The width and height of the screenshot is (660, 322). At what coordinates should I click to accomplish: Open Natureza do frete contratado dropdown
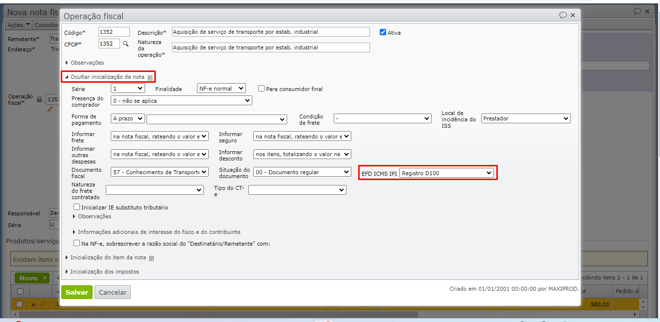click(x=155, y=190)
